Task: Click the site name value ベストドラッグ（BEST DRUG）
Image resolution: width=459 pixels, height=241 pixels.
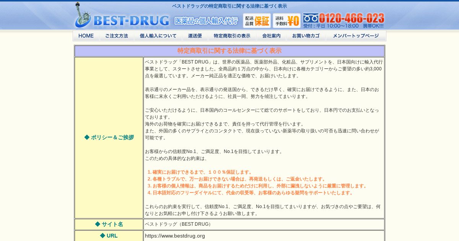Action: click(x=179, y=224)
